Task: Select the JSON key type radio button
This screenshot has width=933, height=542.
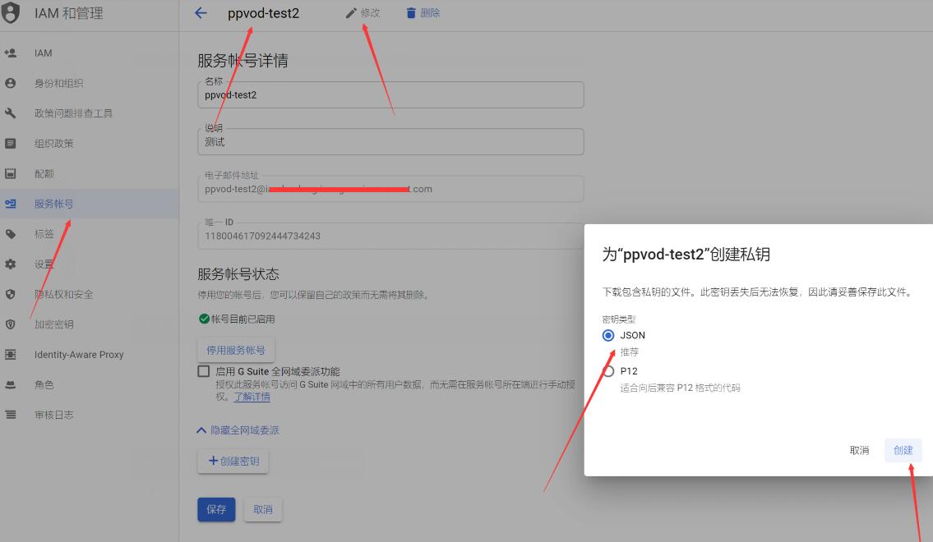Action: 608,335
